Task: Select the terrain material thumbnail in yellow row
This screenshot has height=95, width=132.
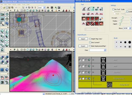Action: click(110, 85)
